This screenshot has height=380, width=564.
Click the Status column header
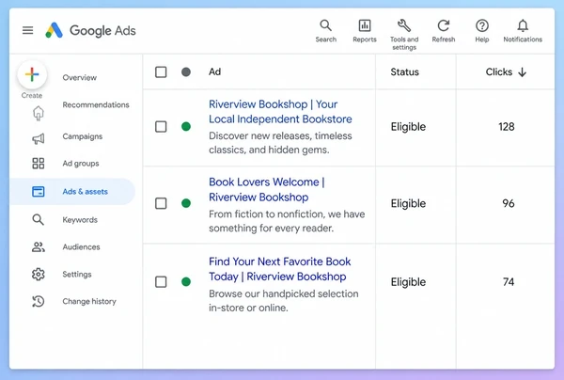click(x=404, y=72)
